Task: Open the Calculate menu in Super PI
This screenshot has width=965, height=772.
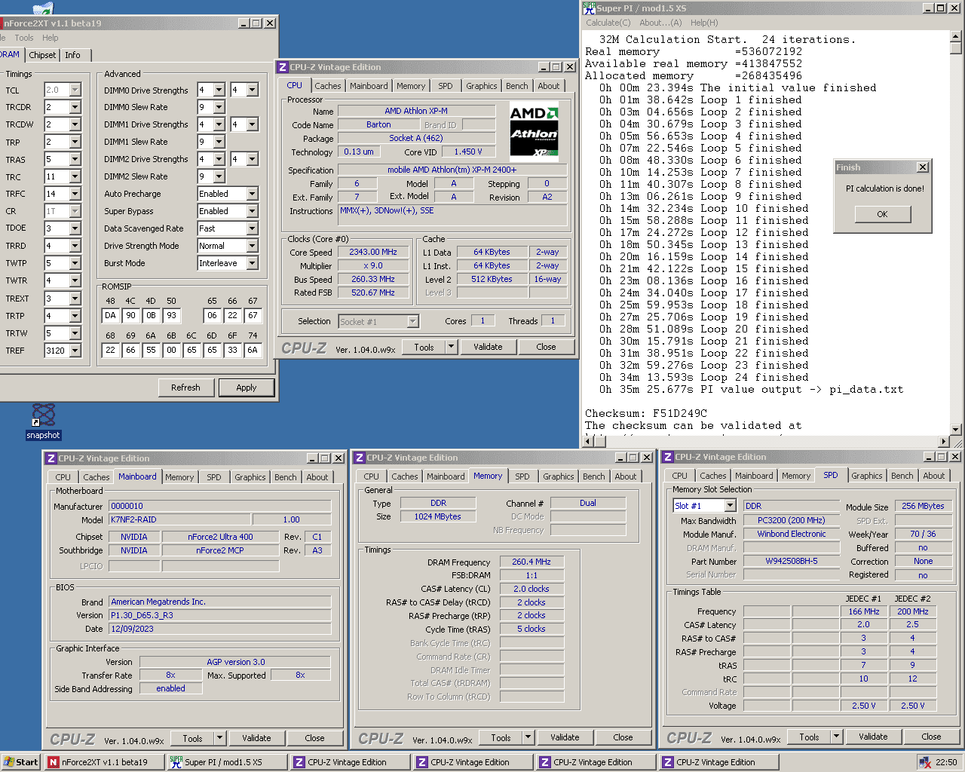Action: (608, 23)
